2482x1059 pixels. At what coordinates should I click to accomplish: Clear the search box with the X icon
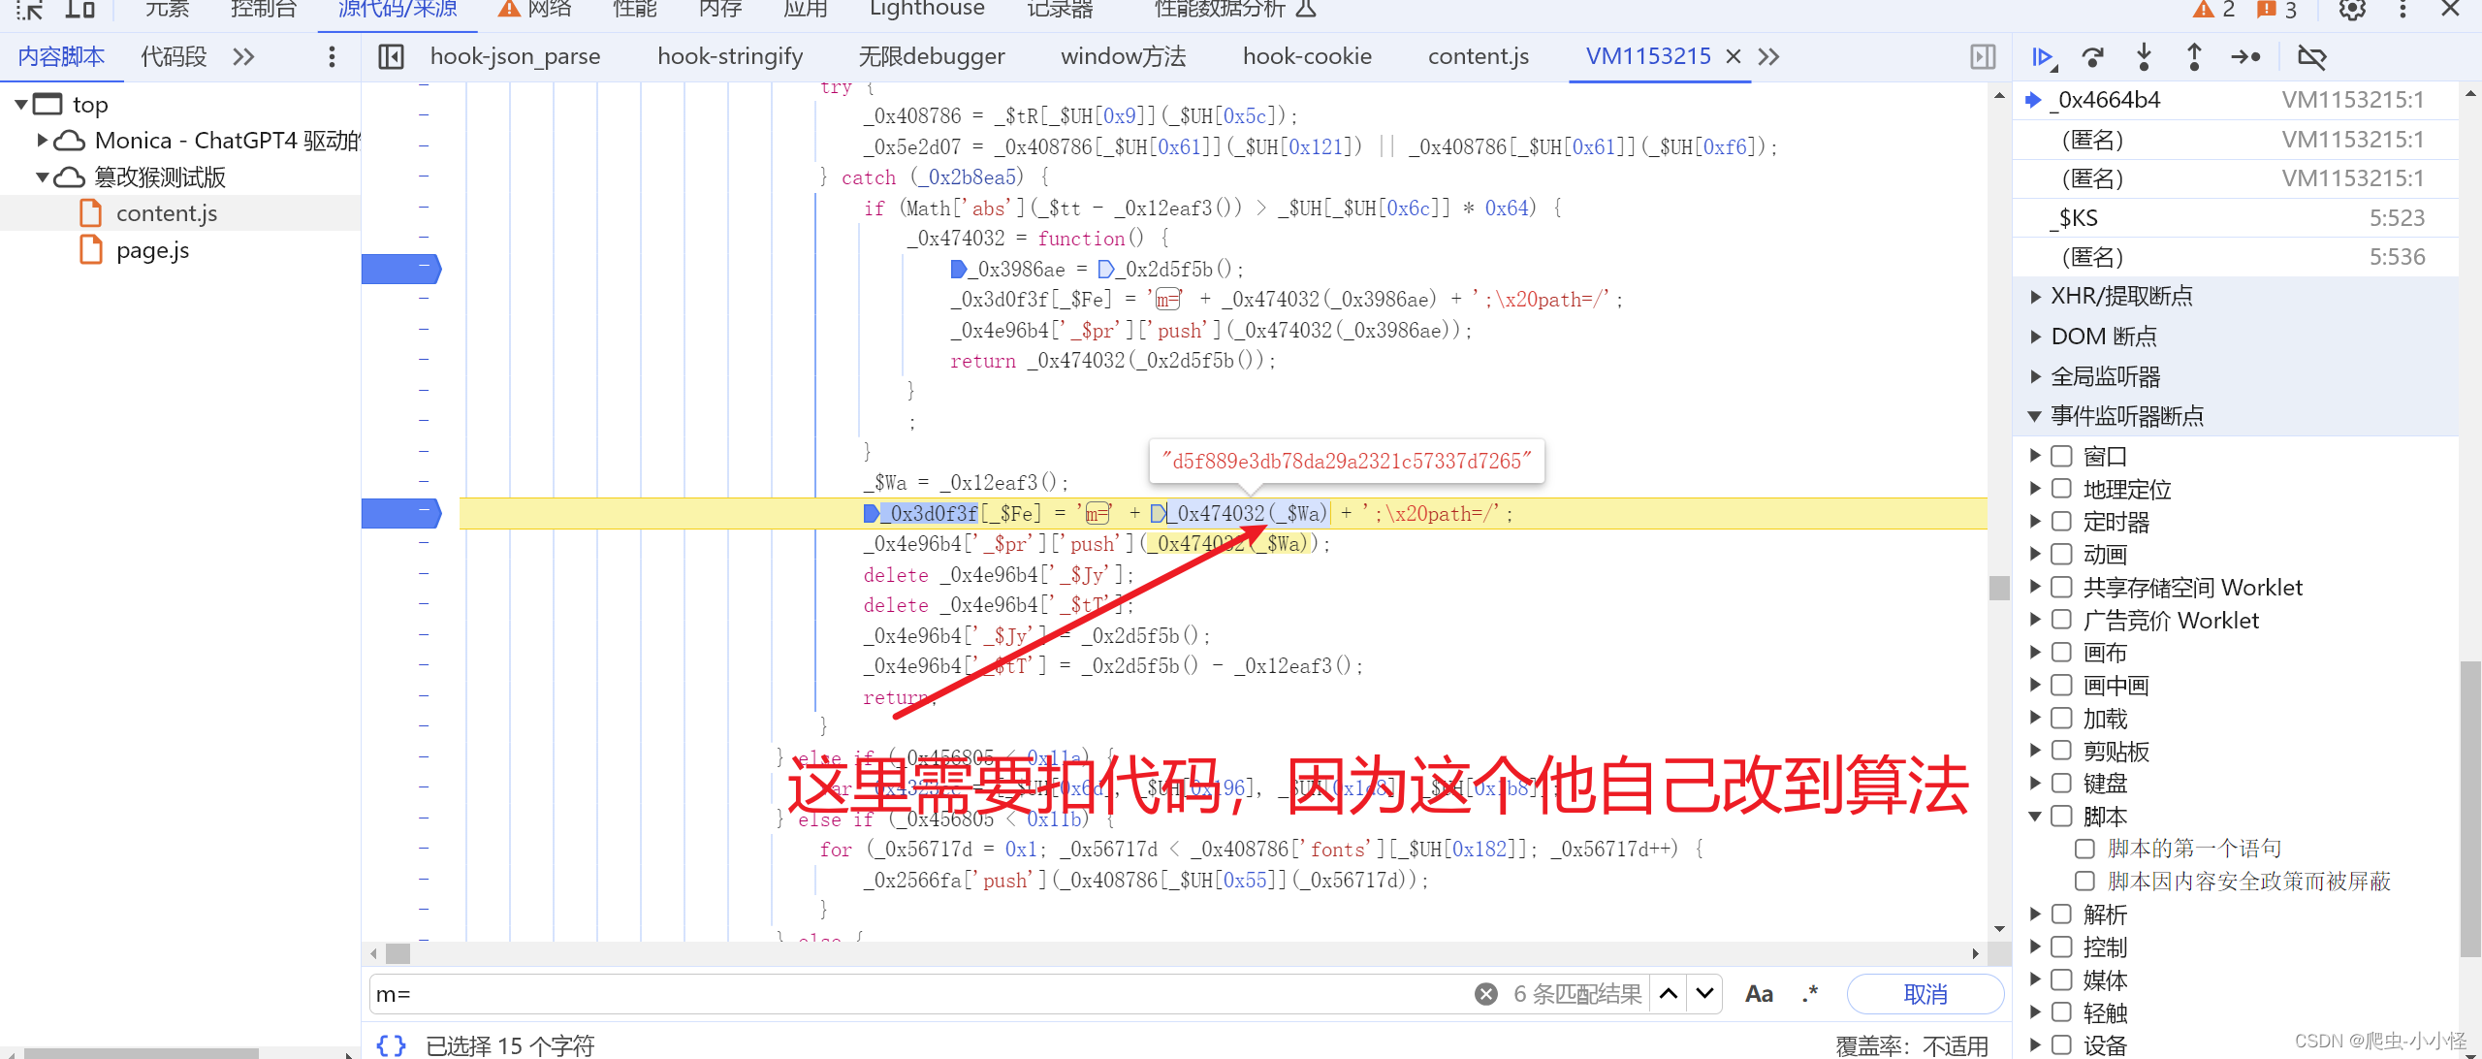(1485, 994)
